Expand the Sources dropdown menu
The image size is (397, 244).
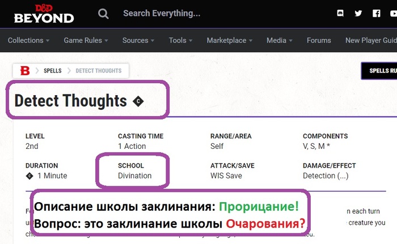[138, 41]
